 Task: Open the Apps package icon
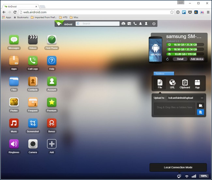[14, 61]
